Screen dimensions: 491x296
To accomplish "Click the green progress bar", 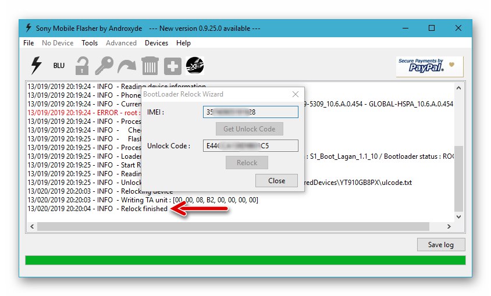I will pyautogui.click(x=245, y=261).
